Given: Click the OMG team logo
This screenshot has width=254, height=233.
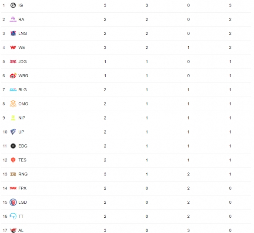Looking at the screenshot, I should pyautogui.click(x=13, y=104).
